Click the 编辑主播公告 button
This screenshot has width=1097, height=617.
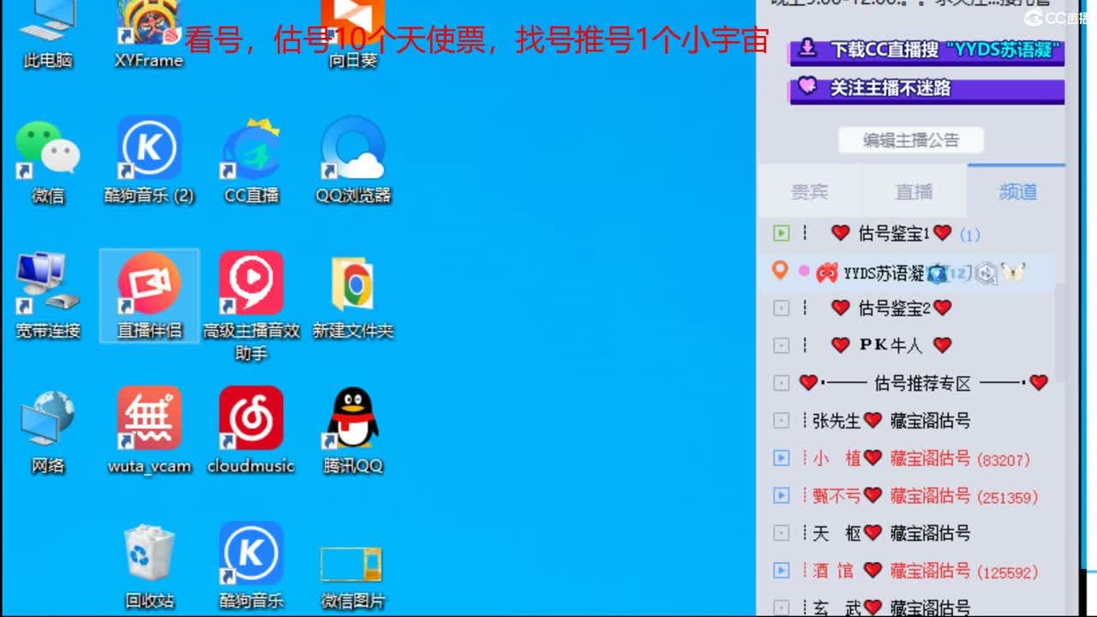(911, 141)
